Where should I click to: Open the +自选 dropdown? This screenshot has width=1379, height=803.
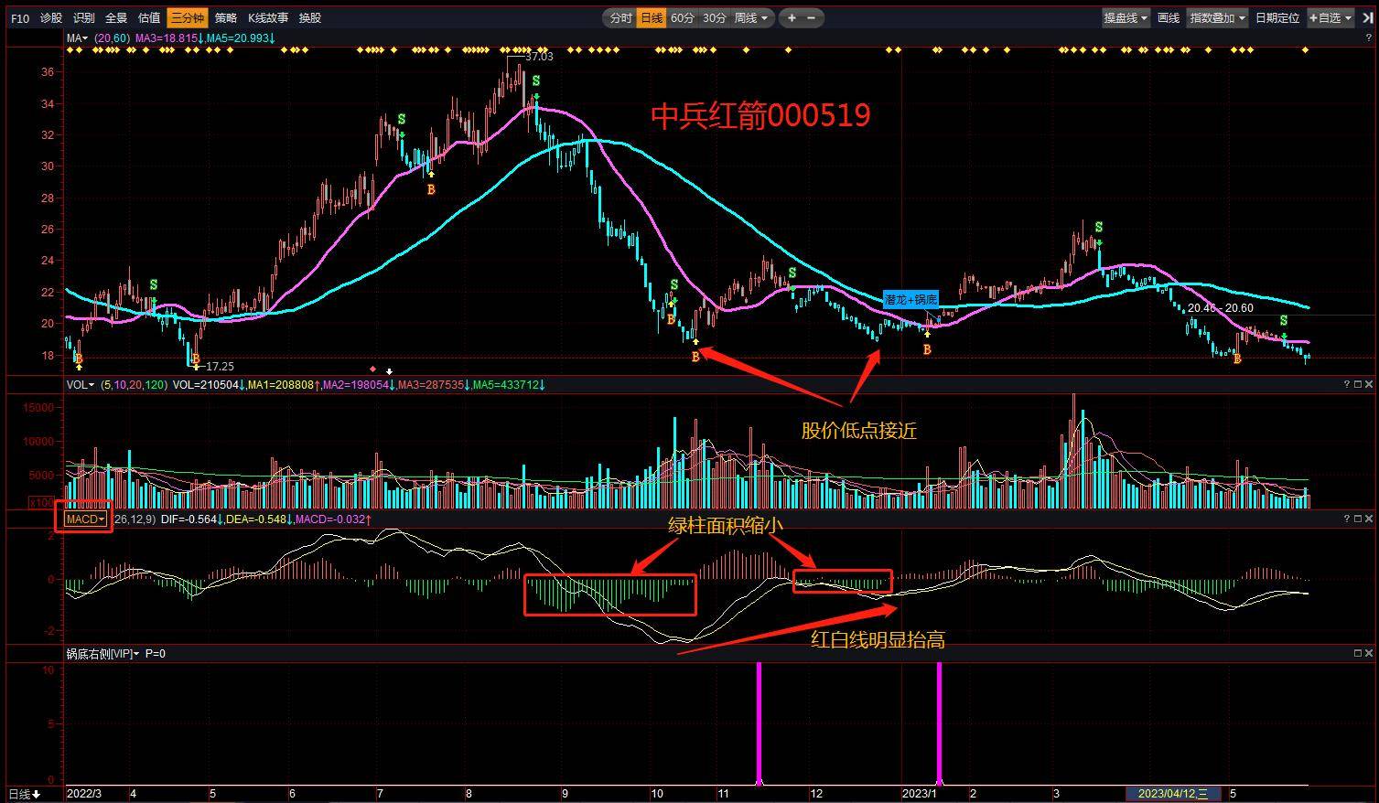[x=1331, y=17]
